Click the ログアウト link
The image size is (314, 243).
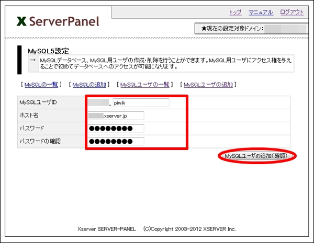292,13
